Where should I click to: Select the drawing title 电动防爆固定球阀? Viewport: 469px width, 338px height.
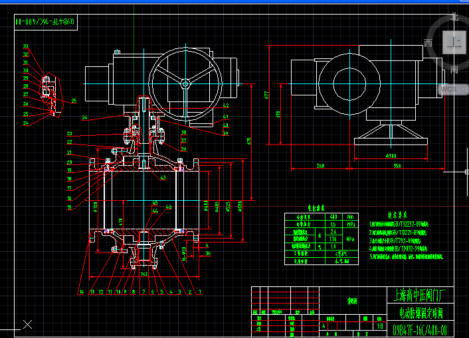421,313
